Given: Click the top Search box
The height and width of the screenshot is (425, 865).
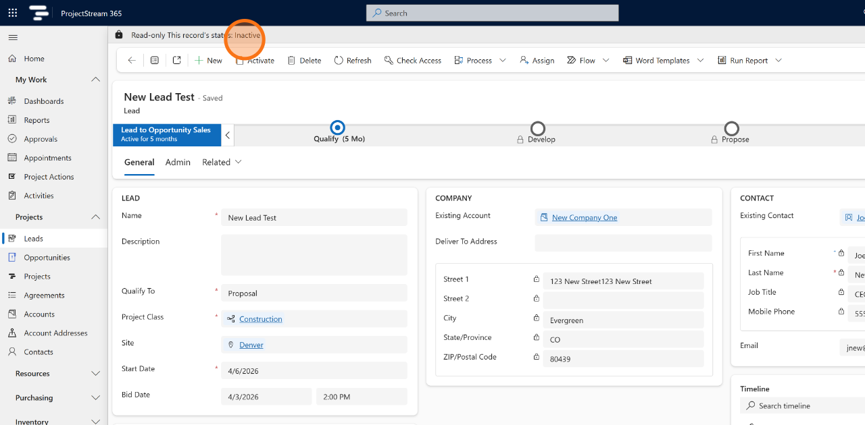Looking at the screenshot, I should [492, 13].
